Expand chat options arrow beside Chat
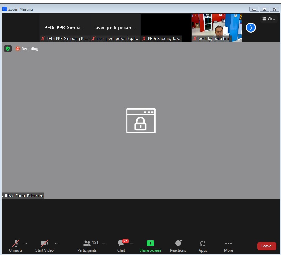Viewport: 281px width, 255px height. coord(131,243)
